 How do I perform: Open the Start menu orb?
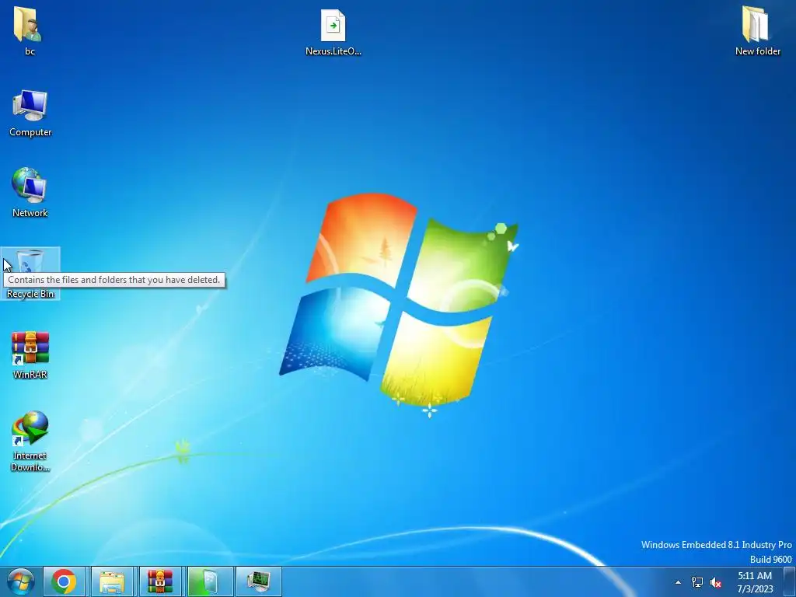pos(21,581)
